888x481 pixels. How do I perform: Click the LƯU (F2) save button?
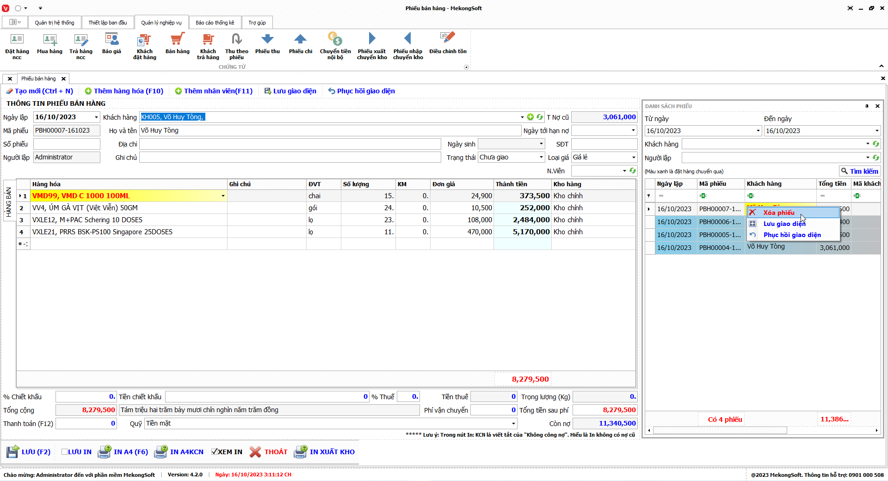[29, 452]
